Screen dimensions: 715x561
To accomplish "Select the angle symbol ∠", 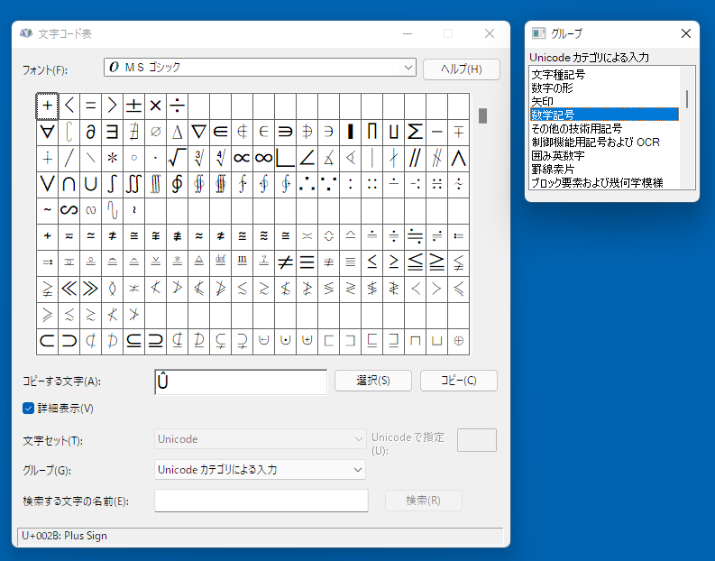I will pos(307,158).
